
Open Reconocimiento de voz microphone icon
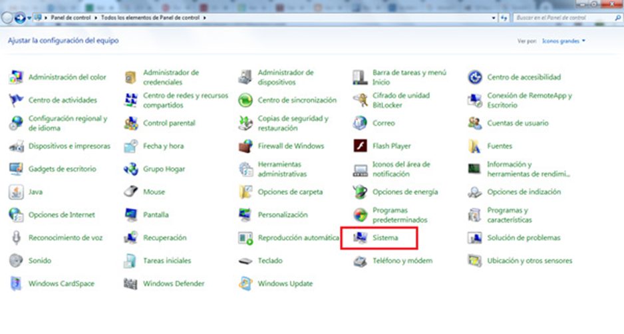(16, 238)
